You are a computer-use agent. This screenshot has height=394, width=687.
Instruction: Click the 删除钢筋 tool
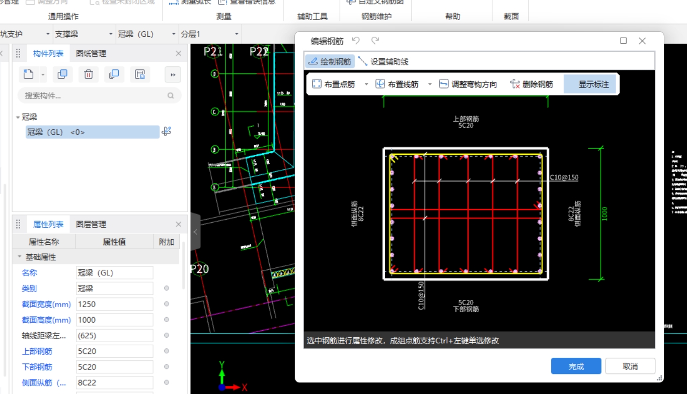click(531, 84)
